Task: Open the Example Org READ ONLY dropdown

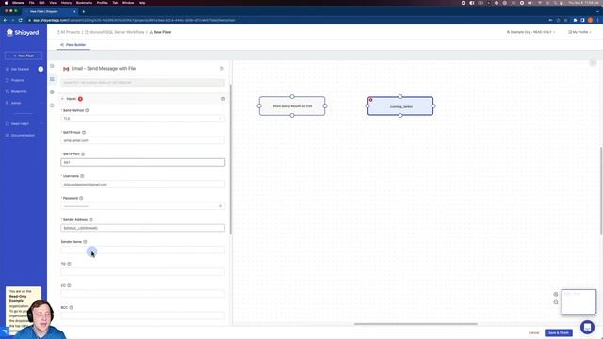Action: (x=530, y=32)
